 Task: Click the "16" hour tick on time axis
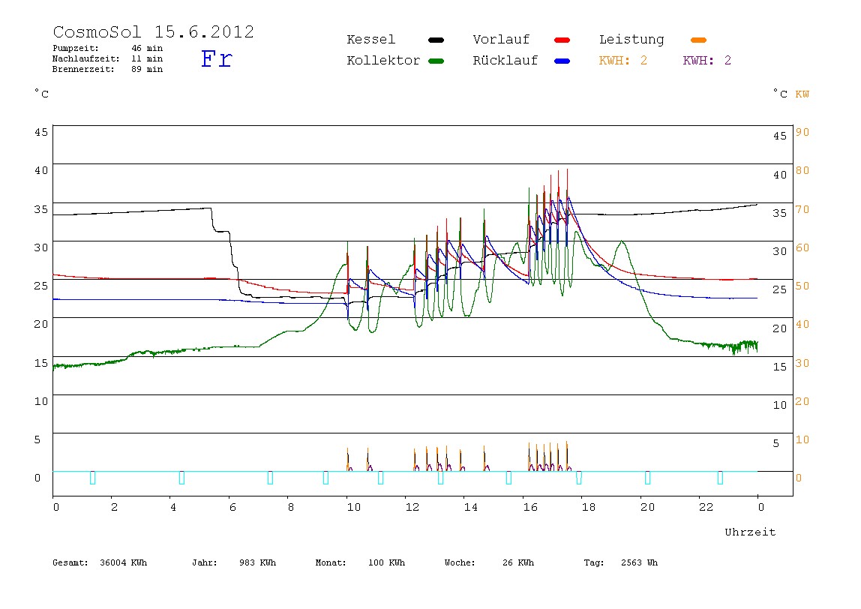[530, 508]
